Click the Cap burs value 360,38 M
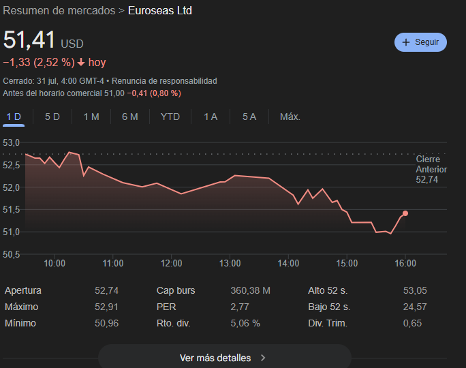This screenshot has width=466, height=368. coord(250,290)
